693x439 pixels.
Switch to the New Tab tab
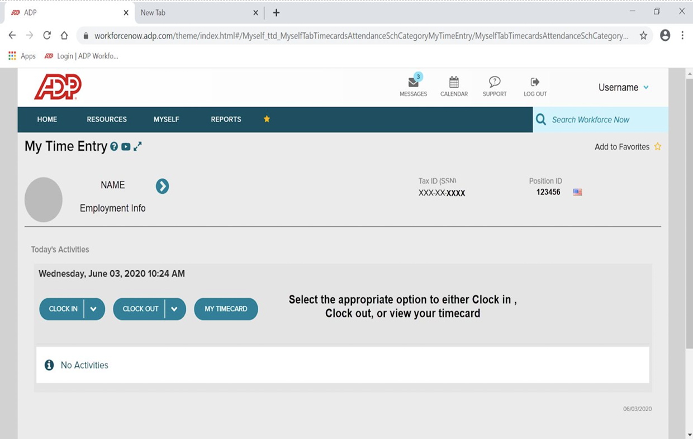(x=200, y=12)
